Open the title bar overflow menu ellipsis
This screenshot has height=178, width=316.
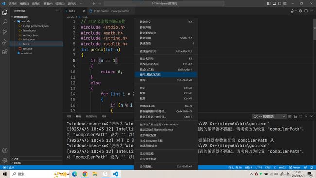pyautogui.click(x=82, y=3)
